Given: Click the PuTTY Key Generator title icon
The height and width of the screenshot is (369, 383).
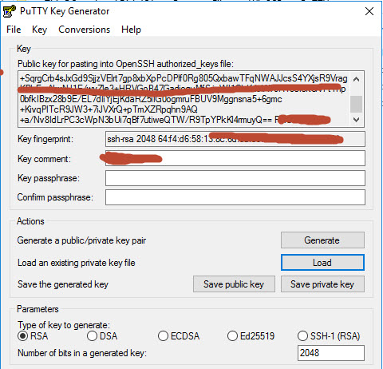Looking at the screenshot, I should 10,11.
